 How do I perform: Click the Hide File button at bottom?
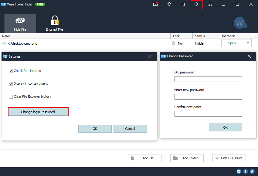(x=145, y=158)
